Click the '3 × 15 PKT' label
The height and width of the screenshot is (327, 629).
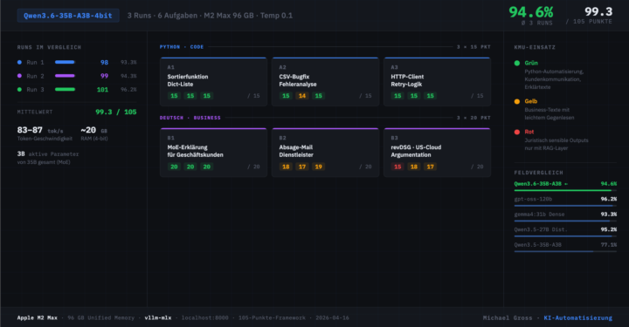pyautogui.click(x=473, y=47)
